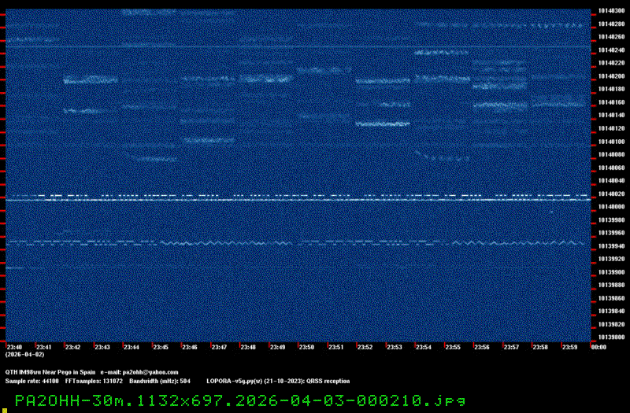This screenshot has width=630, height=413.
Task: Pick the 23:46 time axis label
Action: [x=190, y=347]
